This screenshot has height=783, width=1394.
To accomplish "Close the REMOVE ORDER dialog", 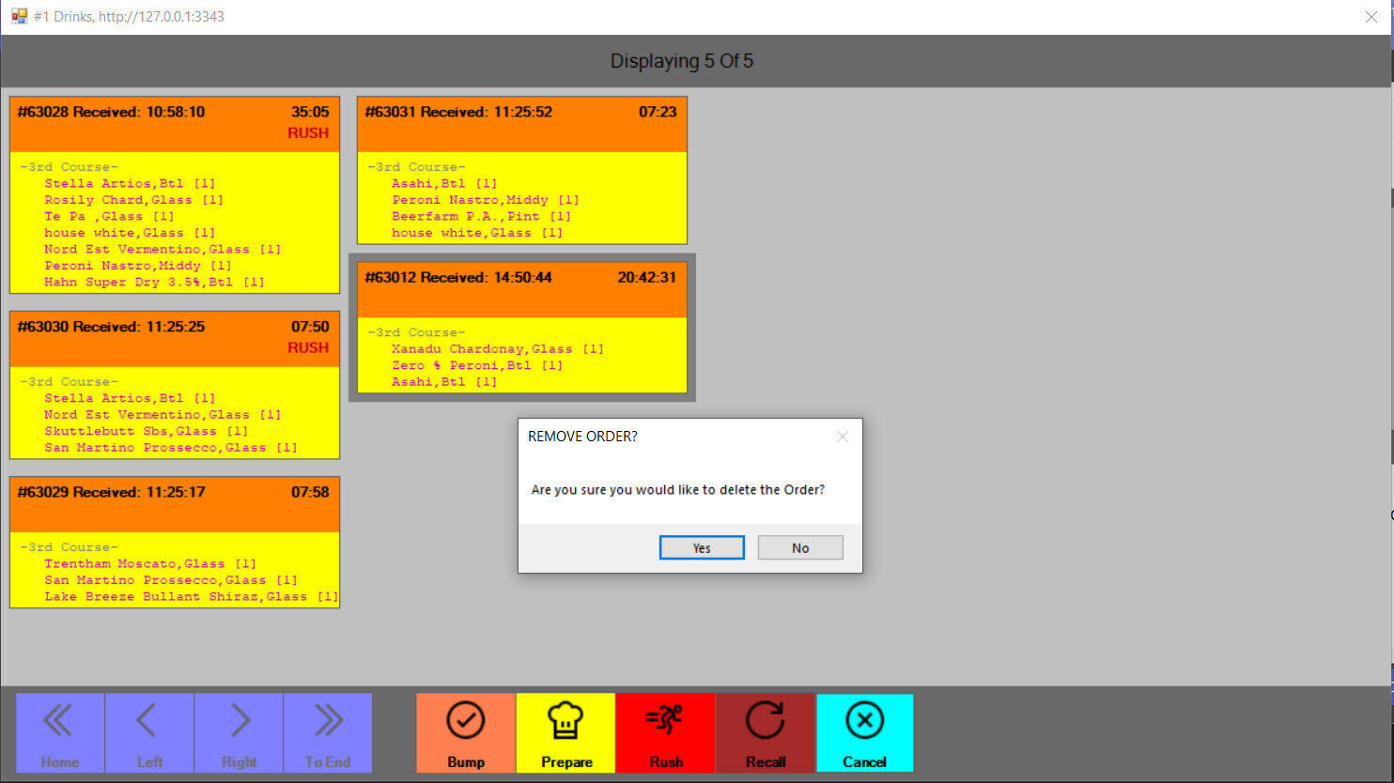I will [842, 437].
